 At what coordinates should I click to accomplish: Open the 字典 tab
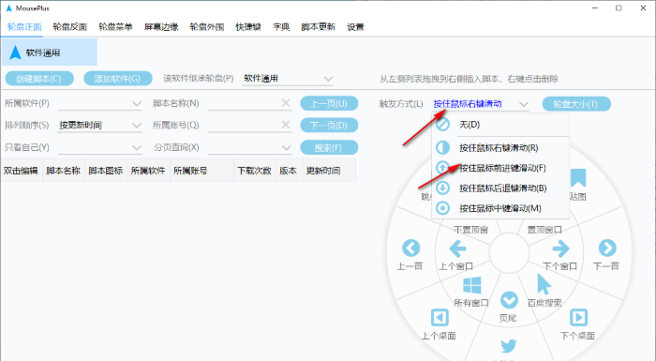click(x=281, y=27)
